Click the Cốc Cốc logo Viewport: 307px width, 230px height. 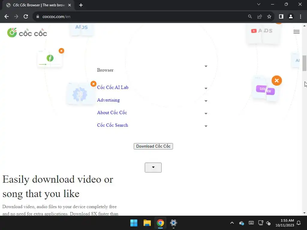pyautogui.click(x=27, y=33)
